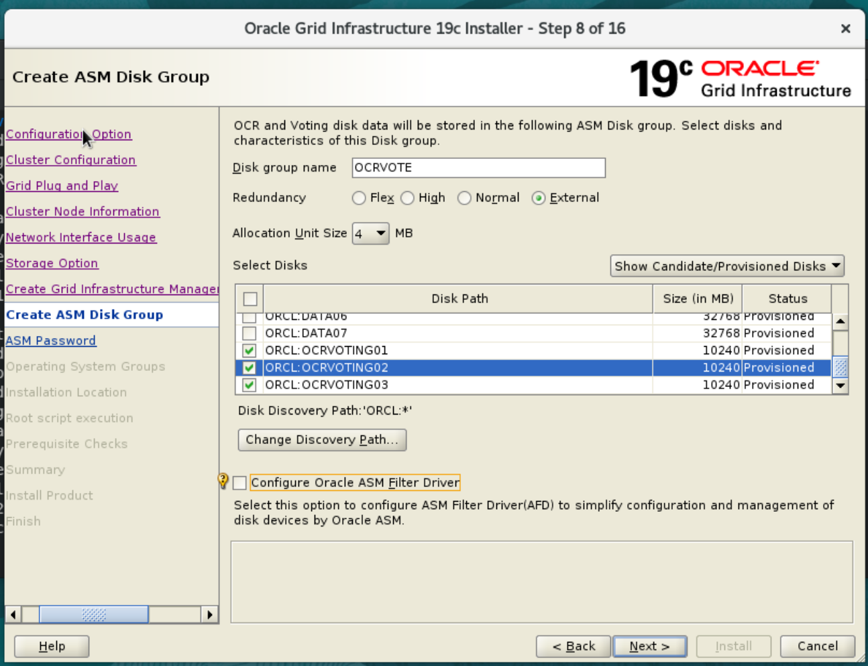Click the sidebar scroll left arrow

click(x=13, y=614)
